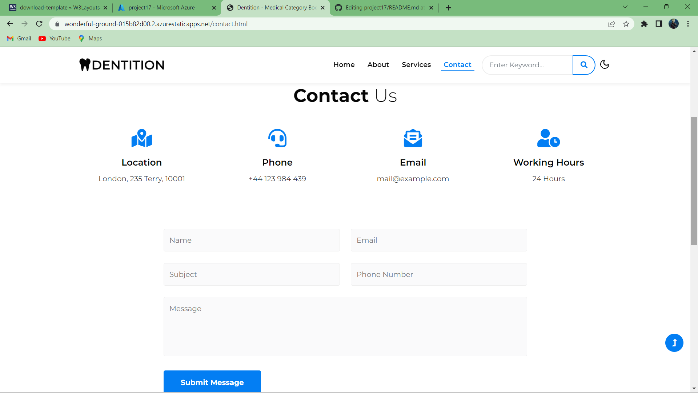The image size is (698, 393).
Task: Toggle dark mode with the moon icon
Action: (x=605, y=64)
